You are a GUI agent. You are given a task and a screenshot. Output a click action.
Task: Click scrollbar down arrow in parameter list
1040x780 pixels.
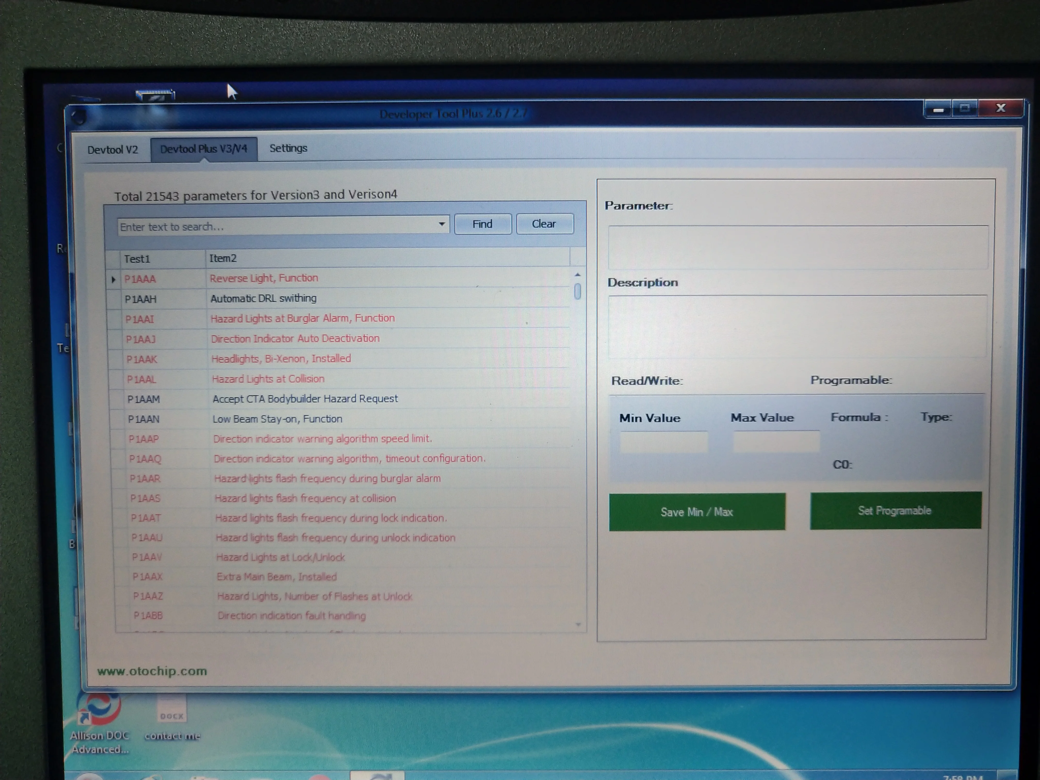(578, 624)
